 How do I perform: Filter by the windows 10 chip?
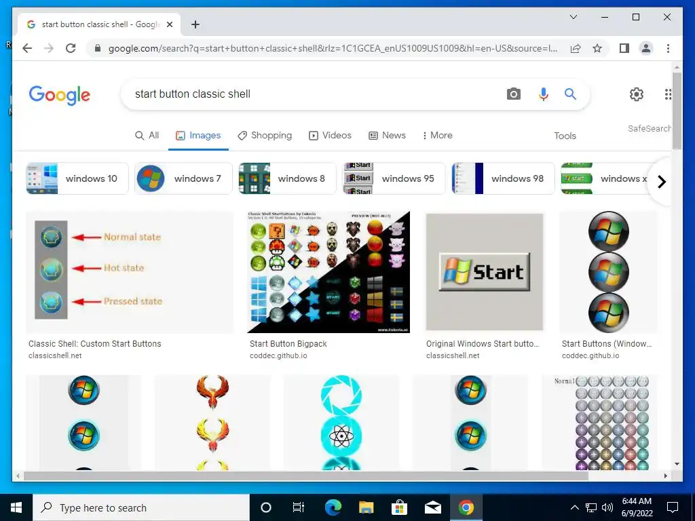tap(77, 178)
